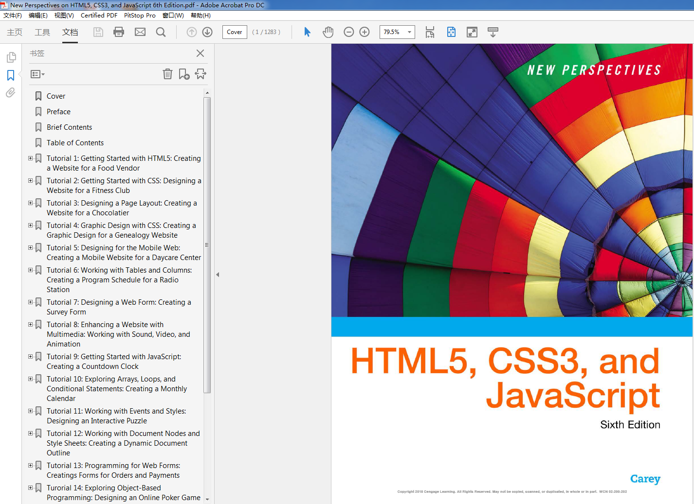This screenshot has height=504, width=694.
Task: Enter full screen mode icon
Action: (472, 32)
